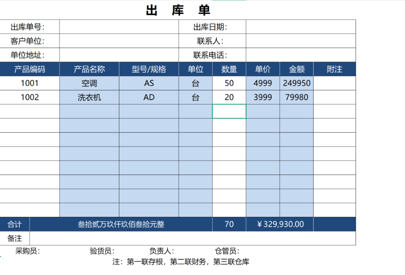
Task: Click the total quantity cell showing 70
Action: 229,224
